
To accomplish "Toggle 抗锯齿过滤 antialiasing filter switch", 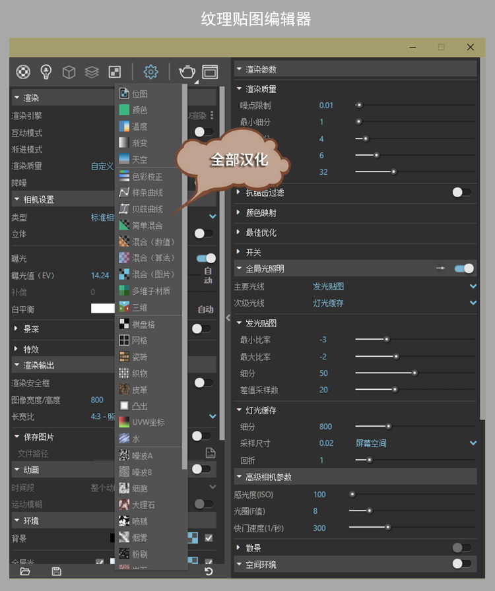I will [462, 192].
